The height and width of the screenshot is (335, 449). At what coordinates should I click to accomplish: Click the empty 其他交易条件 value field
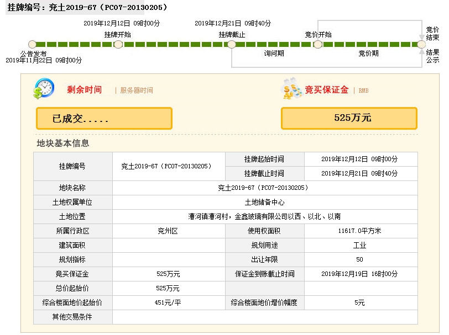pyautogui.click(x=264, y=317)
